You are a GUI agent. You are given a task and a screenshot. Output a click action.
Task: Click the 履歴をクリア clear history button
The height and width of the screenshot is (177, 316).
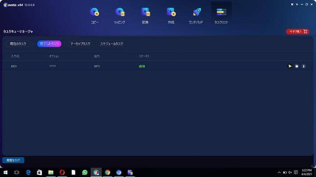13,160
